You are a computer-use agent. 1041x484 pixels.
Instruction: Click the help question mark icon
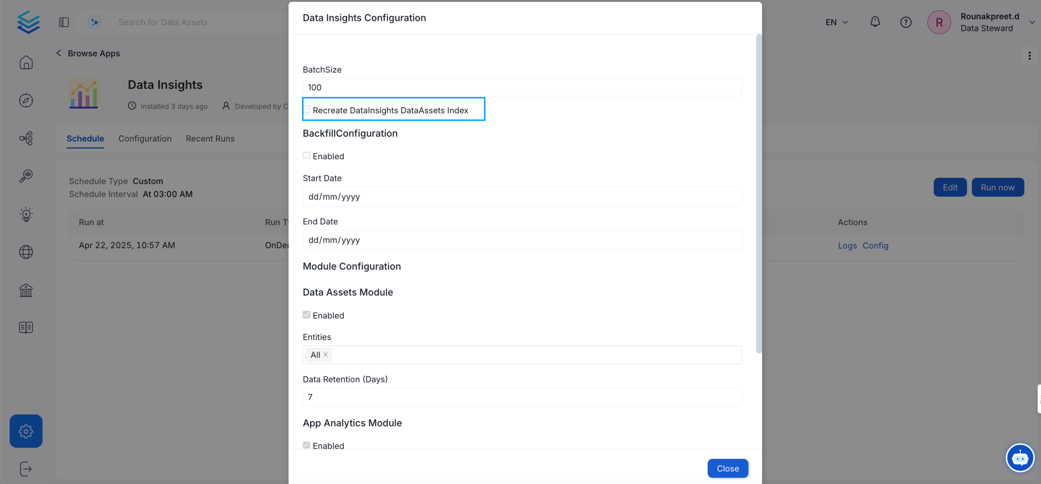point(906,22)
